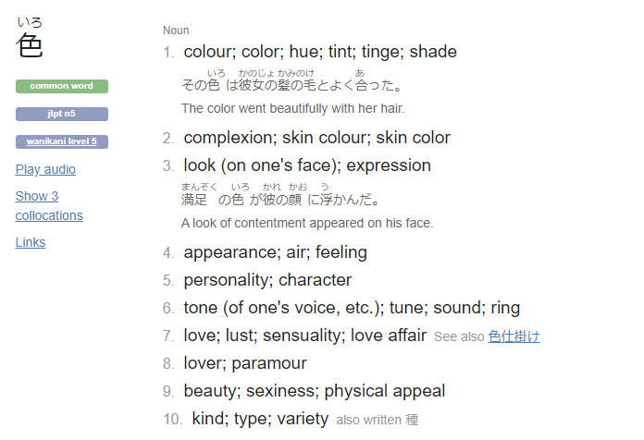The width and height of the screenshot is (644, 440).
Task: Click definition 'love; lust; sensuality'
Action: pos(305,336)
